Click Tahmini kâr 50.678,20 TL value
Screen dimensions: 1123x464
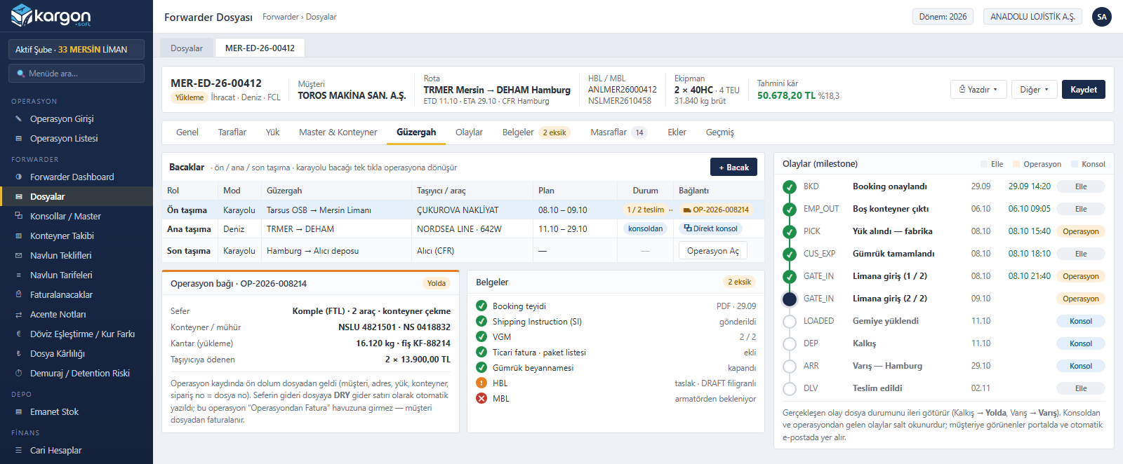pyautogui.click(x=786, y=95)
